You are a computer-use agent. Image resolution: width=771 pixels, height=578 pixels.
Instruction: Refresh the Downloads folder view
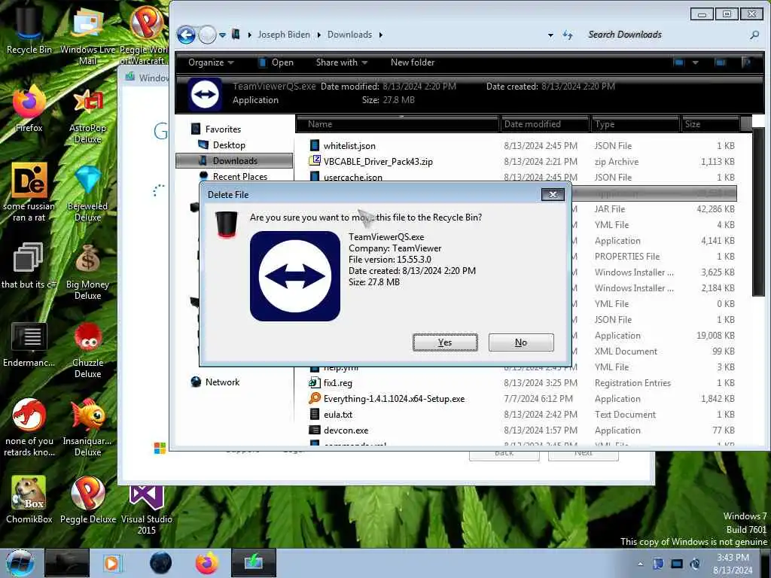568,35
